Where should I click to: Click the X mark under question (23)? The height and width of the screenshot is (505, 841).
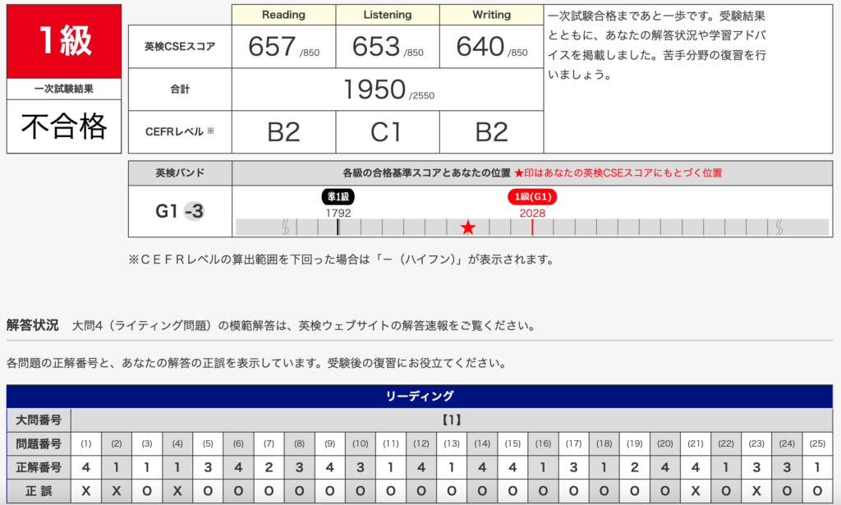[756, 491]
